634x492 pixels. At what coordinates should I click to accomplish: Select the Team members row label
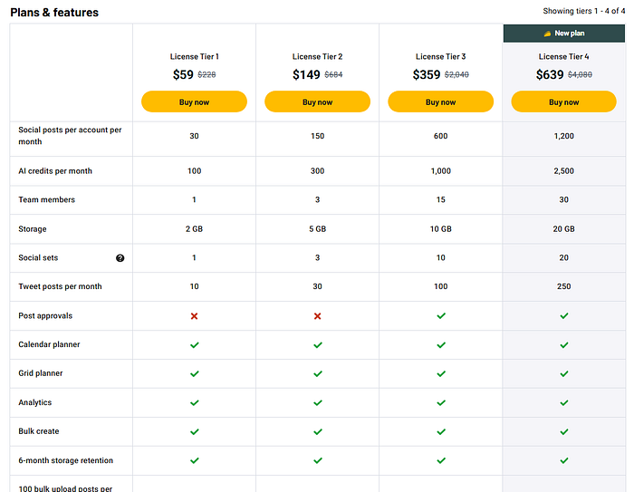[x=47, y=199]
